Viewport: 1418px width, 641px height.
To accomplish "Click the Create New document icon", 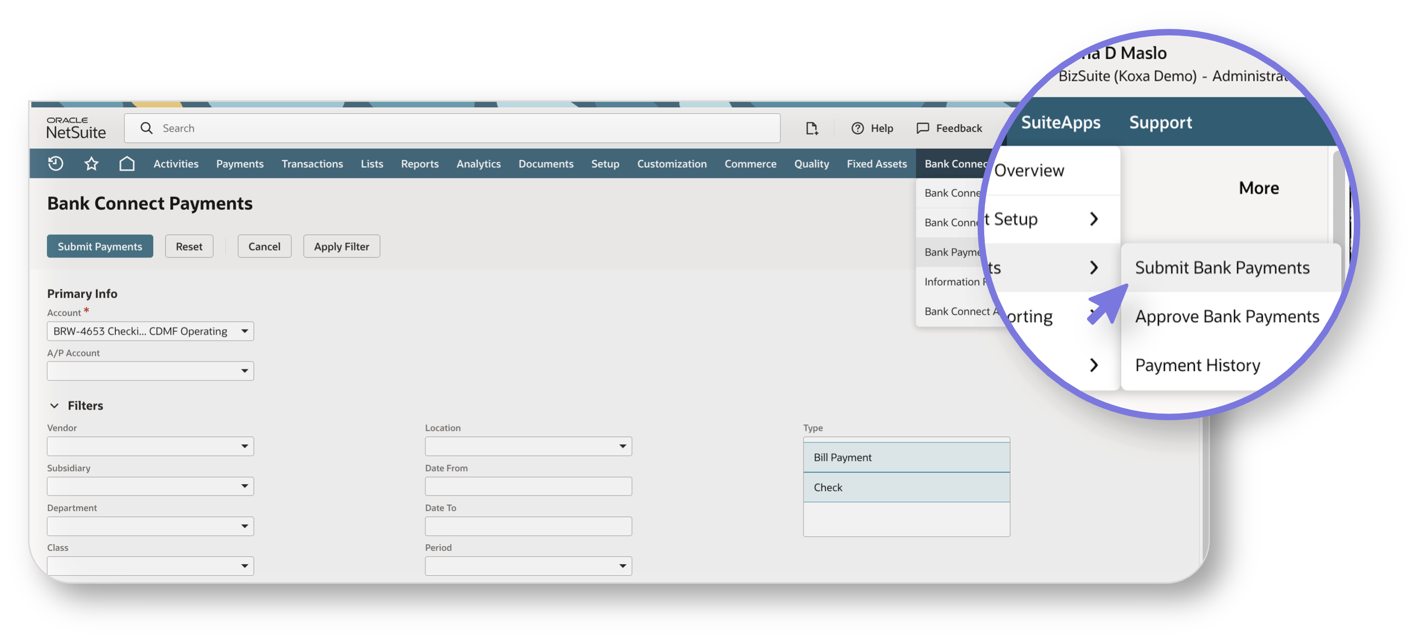I will [812, 128].
